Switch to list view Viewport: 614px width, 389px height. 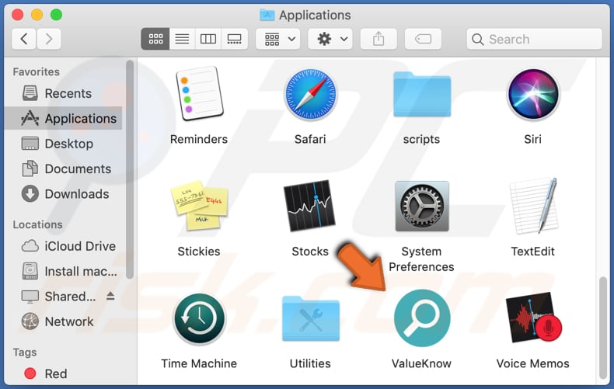(182, 39)
